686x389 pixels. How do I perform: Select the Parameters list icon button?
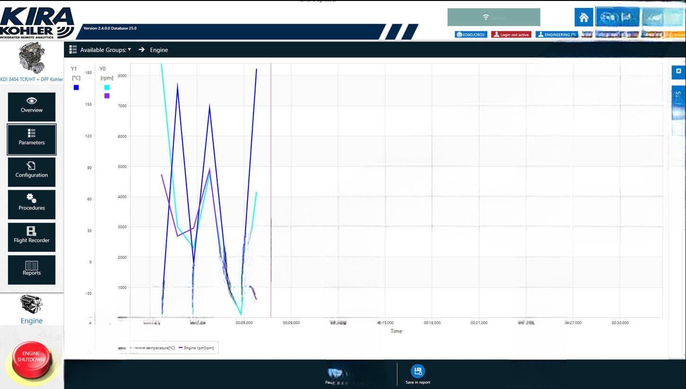point(32,139)
